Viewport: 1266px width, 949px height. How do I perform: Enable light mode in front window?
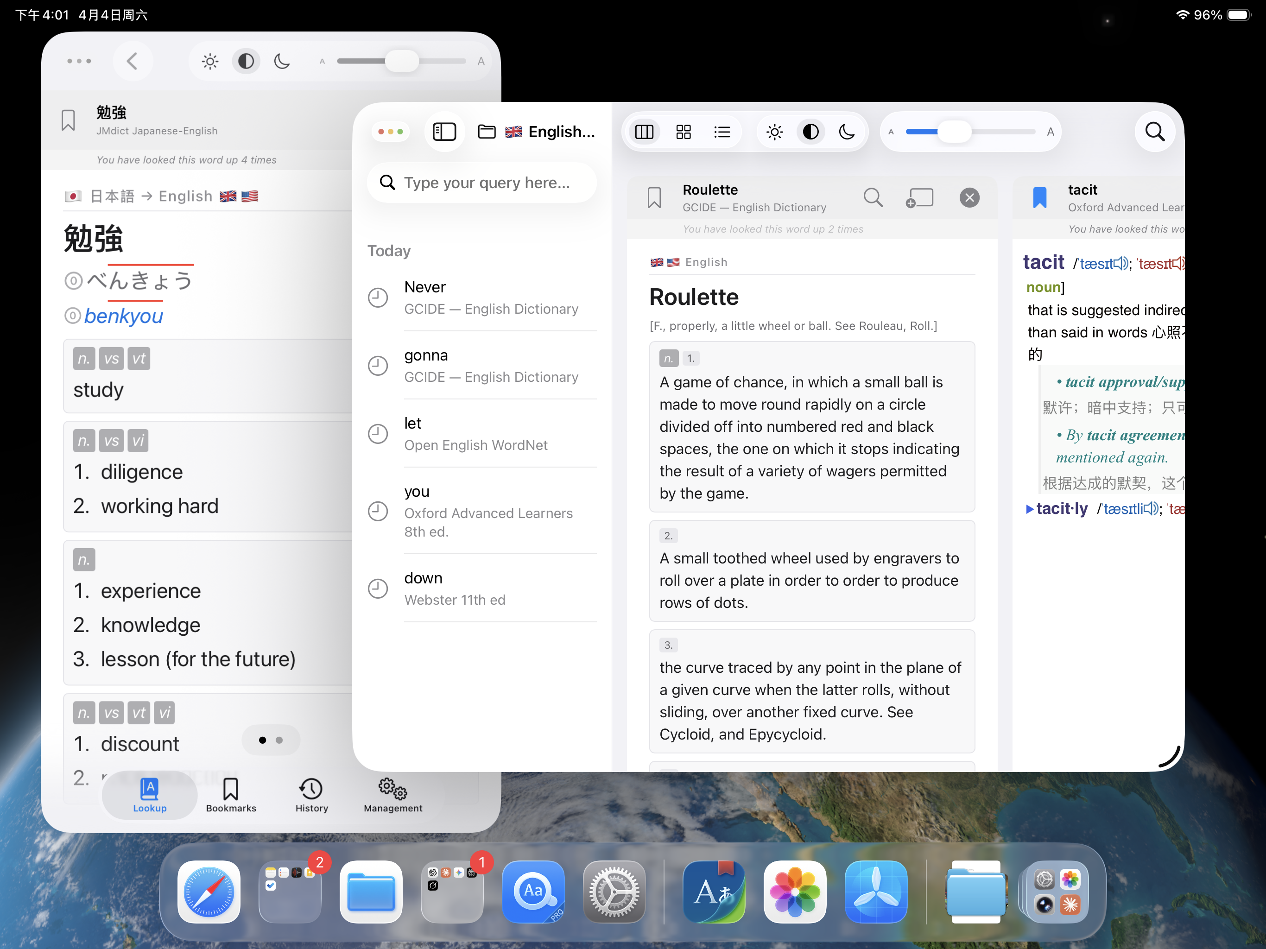774,132
